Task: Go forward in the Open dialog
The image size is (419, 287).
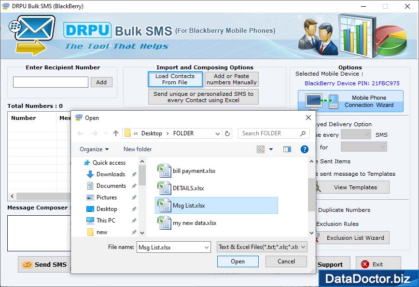Action: coord(94,133)
